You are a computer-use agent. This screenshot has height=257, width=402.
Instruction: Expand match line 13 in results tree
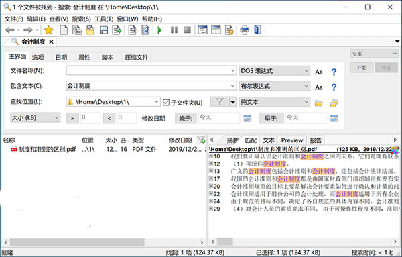point(211,170)
